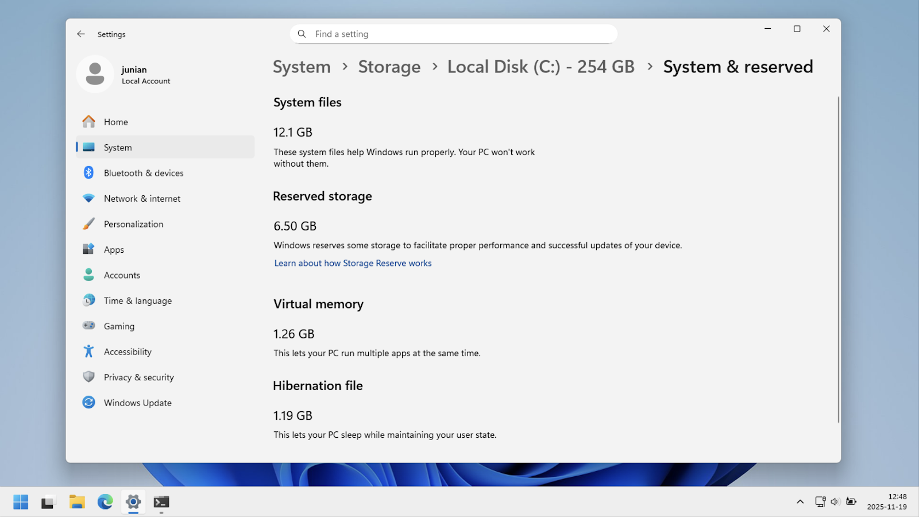The height and width of the screenshot is (517, 919).
Task: Click the Bluetooth icon in sidebar
Action: 88,172
